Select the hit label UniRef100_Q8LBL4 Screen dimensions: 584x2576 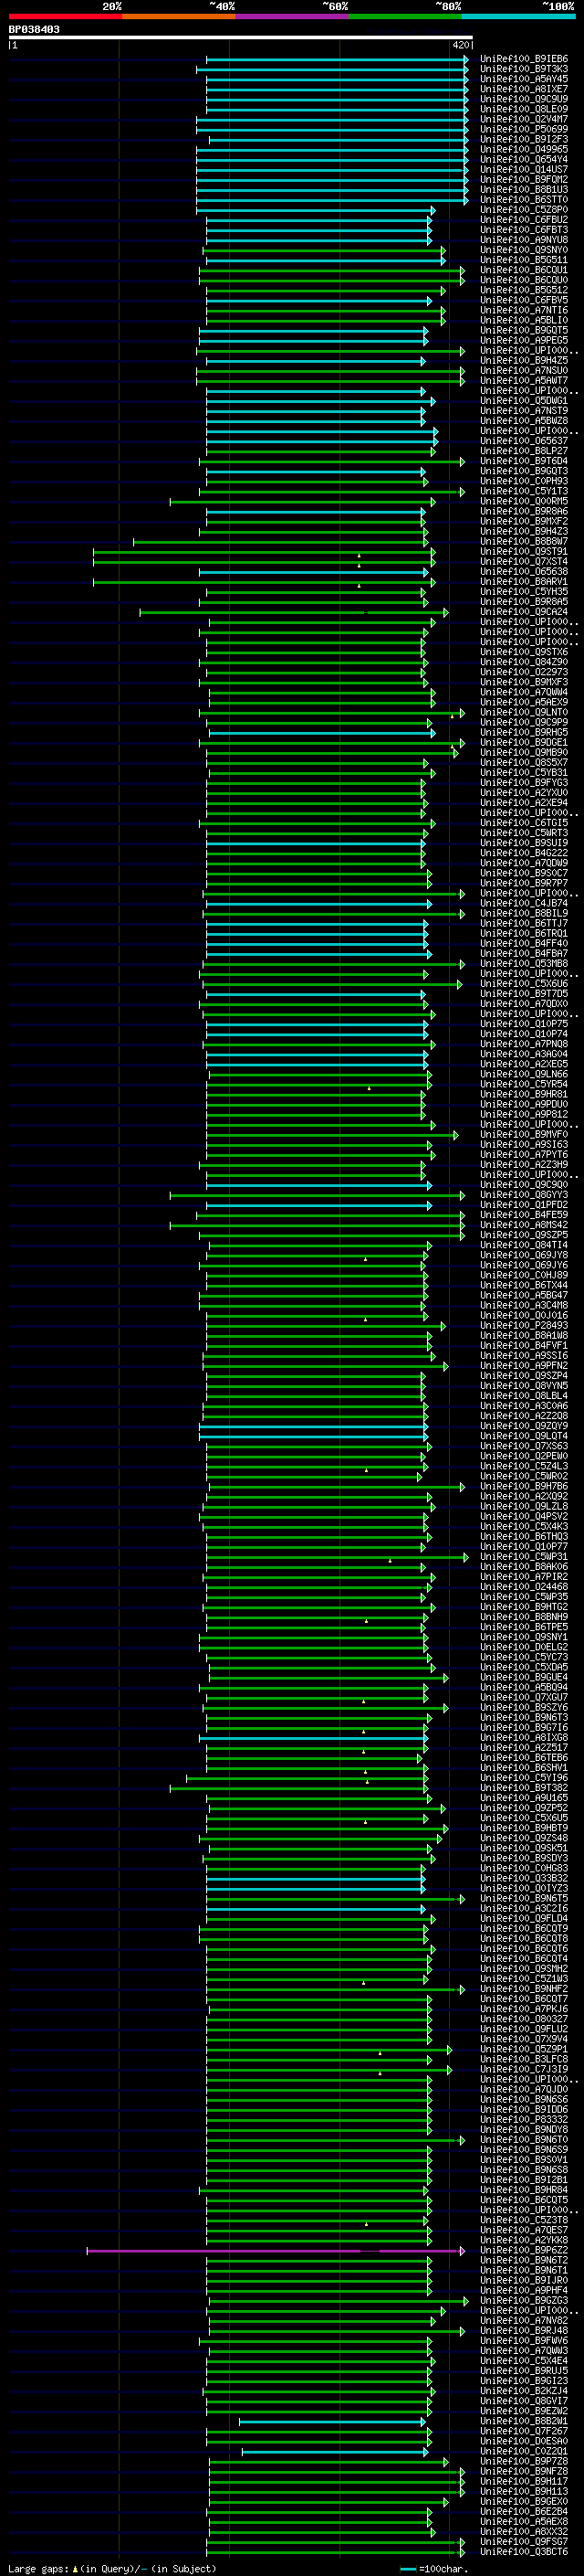click(524, 1396)
